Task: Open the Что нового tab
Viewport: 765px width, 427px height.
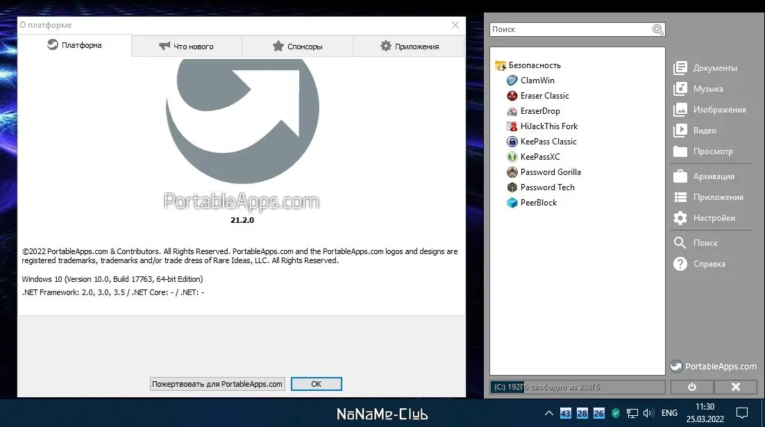Action: pyautogui.click(x=186, y=47)
